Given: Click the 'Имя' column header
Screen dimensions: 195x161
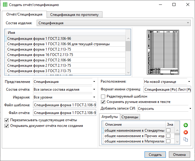Looking at the screenshot, I should tap(66, 33).
